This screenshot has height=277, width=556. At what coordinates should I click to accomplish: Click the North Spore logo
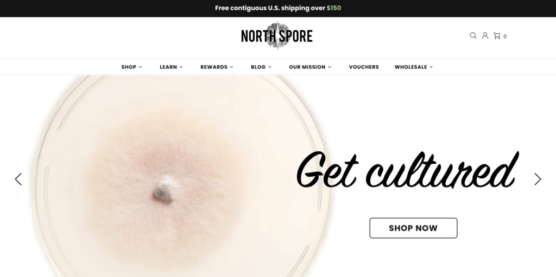tap(276, 36)
